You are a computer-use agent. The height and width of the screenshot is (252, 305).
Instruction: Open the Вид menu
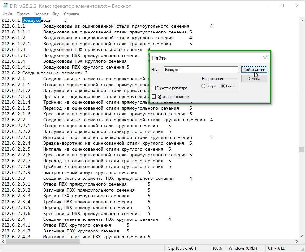(x=56, y=14)
